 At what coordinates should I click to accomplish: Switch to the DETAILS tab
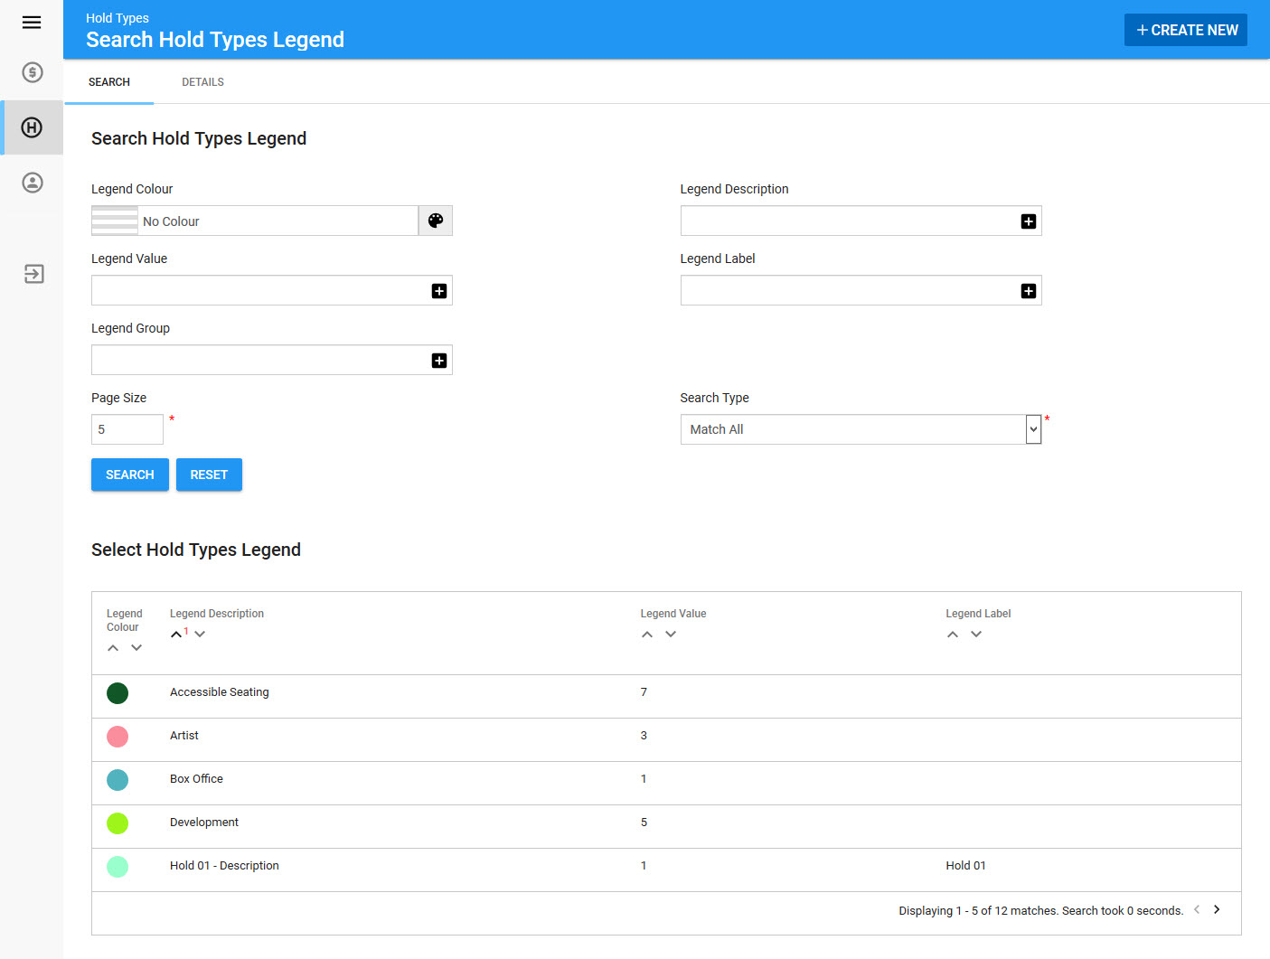[x=202, y=82]
